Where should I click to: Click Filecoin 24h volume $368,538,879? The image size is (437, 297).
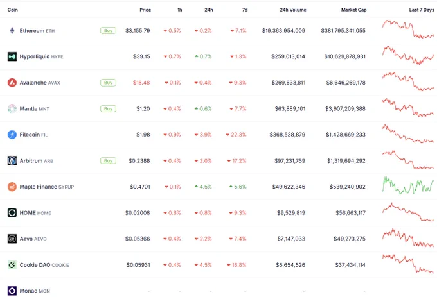pos(287,135)
